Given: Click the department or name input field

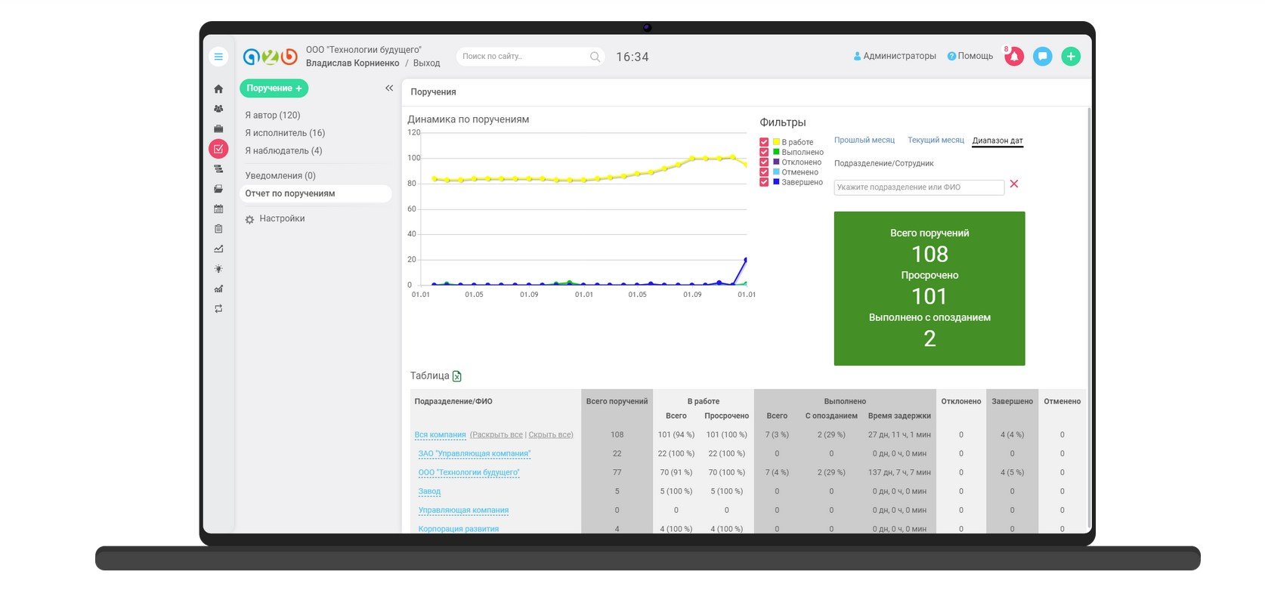Looking at the screenshot, I should click(918, 187).
